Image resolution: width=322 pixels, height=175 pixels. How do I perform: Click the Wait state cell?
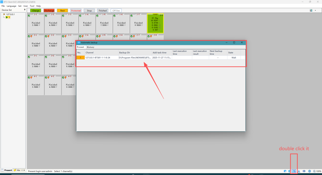[x=234, y=57]
